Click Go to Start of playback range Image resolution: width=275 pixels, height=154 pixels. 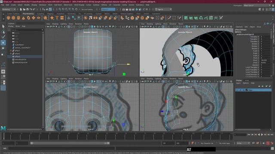click(x=249, y=135)
